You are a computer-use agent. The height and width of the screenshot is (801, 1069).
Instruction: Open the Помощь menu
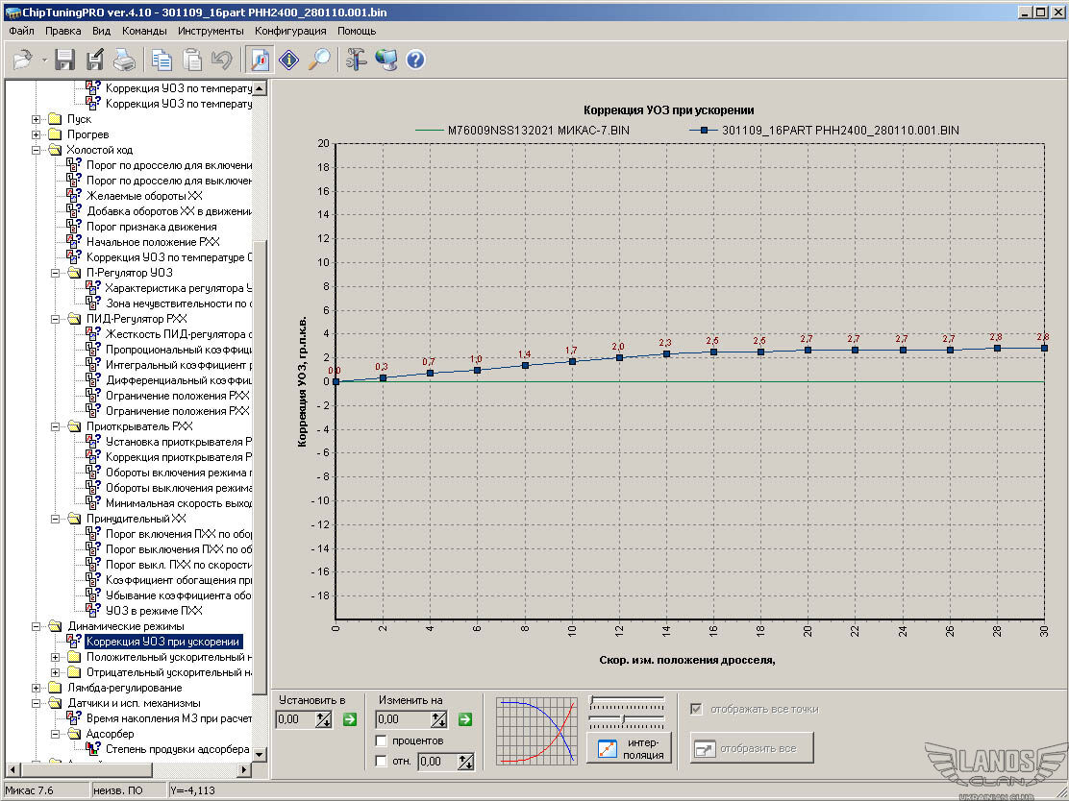click(357, 31)
